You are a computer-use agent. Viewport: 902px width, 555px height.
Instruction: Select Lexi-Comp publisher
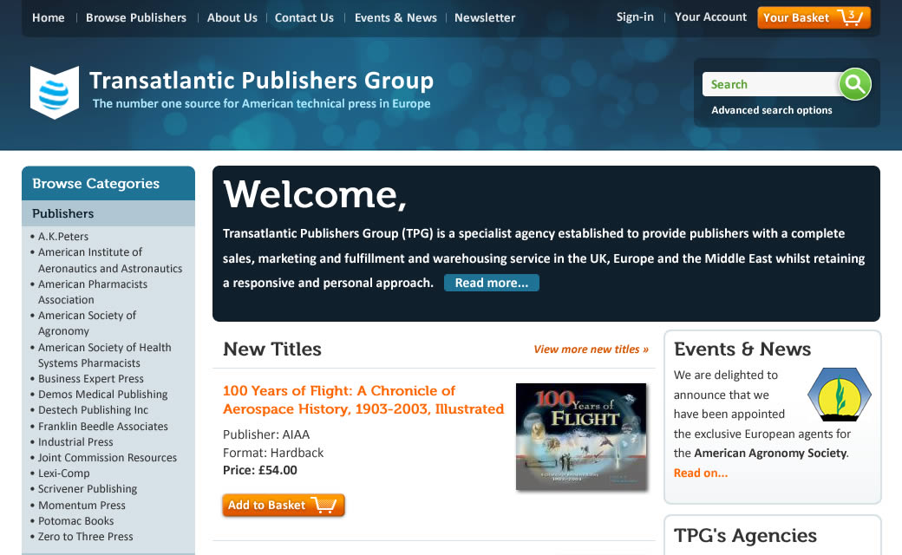pos(64,473)
